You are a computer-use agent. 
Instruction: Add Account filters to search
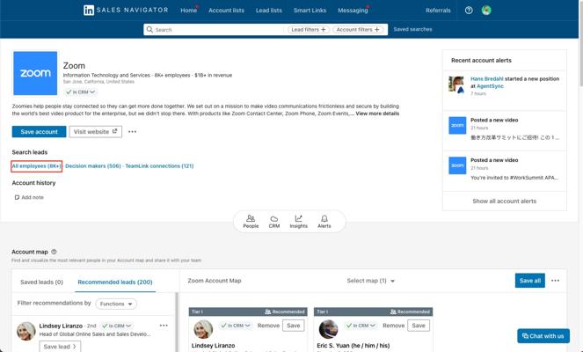[358, 29]
